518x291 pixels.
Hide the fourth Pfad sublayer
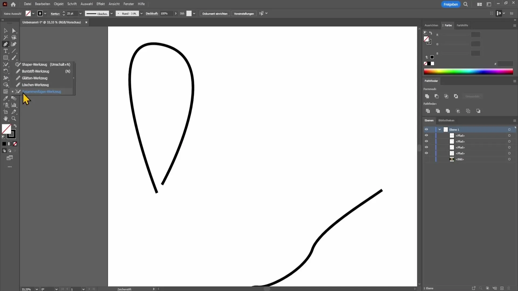[426, 153]
